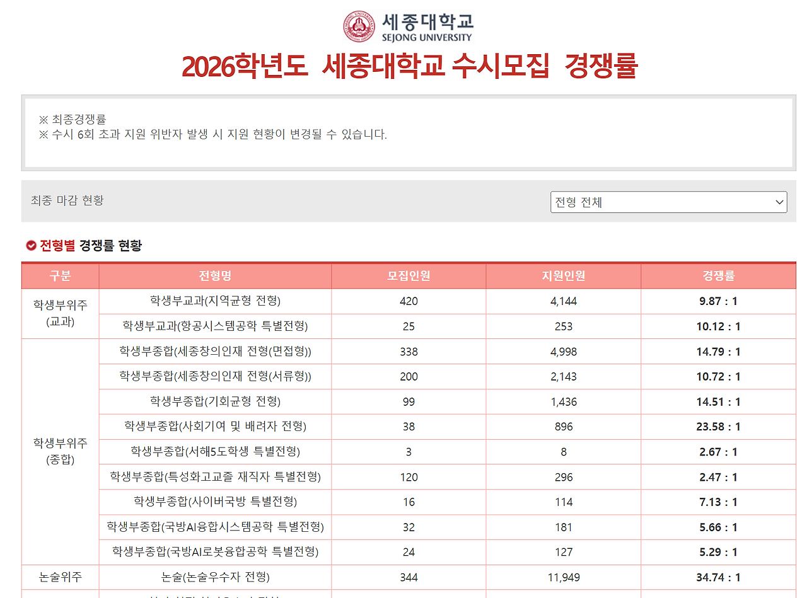The height and width of the screenshot is (598, 807).
Task: Click 학생부종합(사이버국방 특별전형) row name
Action: [215, 502]
